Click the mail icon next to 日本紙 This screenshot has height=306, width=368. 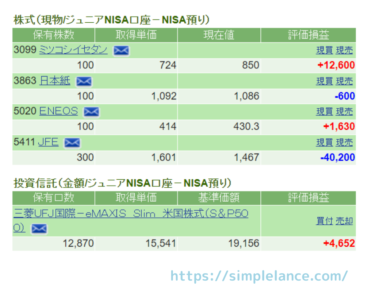point(84,81)
